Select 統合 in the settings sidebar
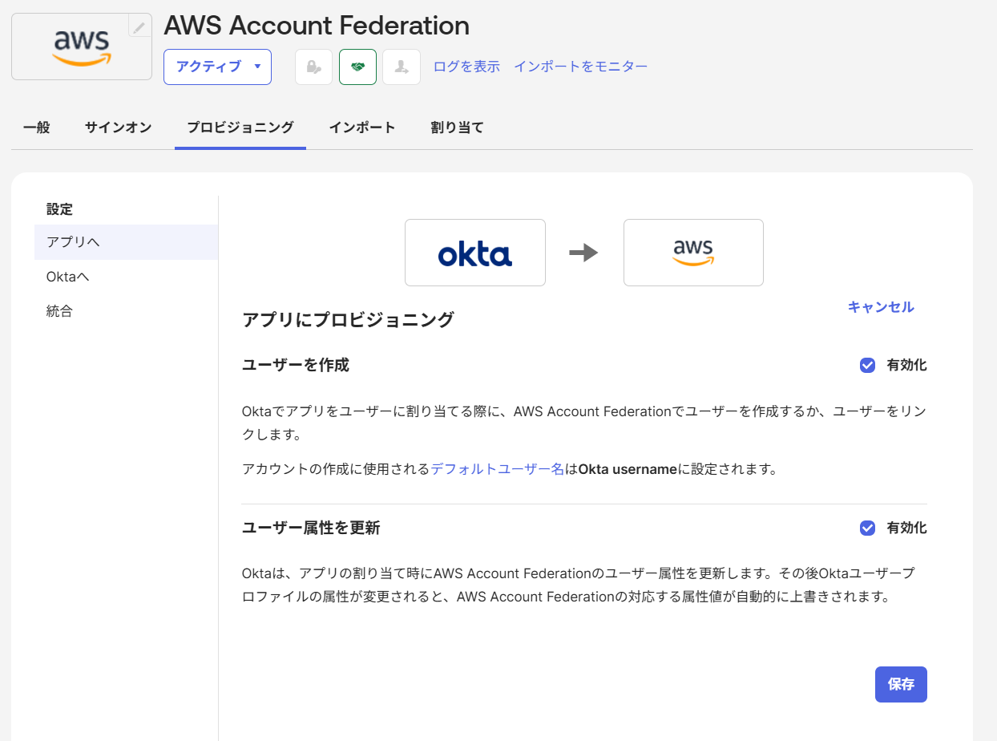 pos(59,310)
